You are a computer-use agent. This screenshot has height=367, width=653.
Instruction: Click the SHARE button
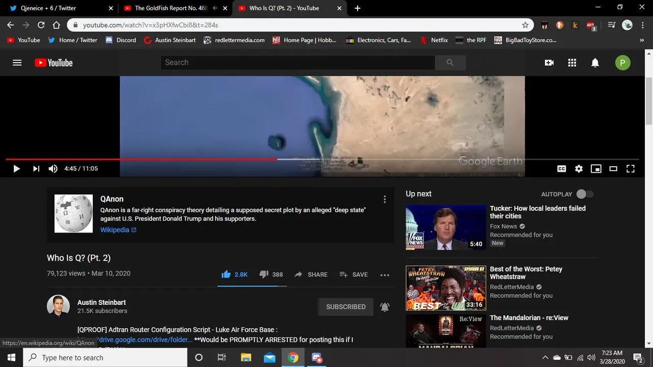(x=311, y=274)
